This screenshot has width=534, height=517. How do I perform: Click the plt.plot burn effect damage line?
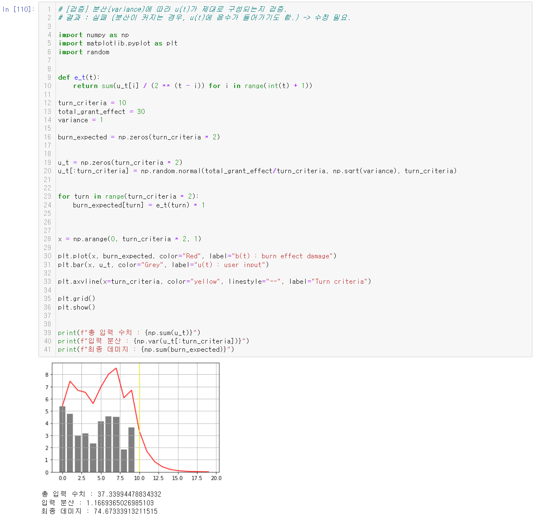(197, 256)
